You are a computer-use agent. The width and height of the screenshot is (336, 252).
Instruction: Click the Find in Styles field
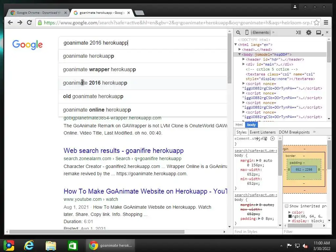pos(258,232)
